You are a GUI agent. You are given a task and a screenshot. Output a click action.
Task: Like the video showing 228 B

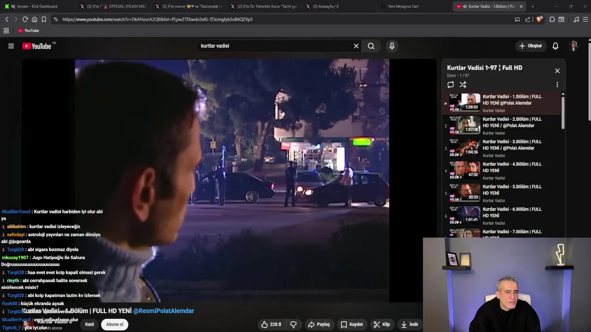coord(271,325)
